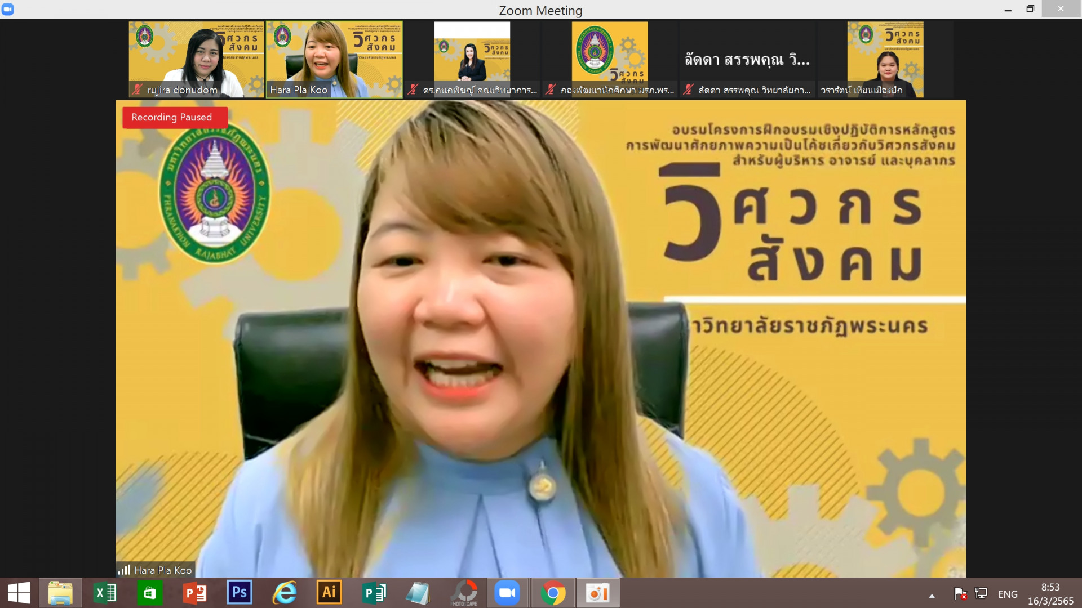Open Adobe Illustrator from the taskbar
Screen dimensions: 1082x608
[329, 593]
